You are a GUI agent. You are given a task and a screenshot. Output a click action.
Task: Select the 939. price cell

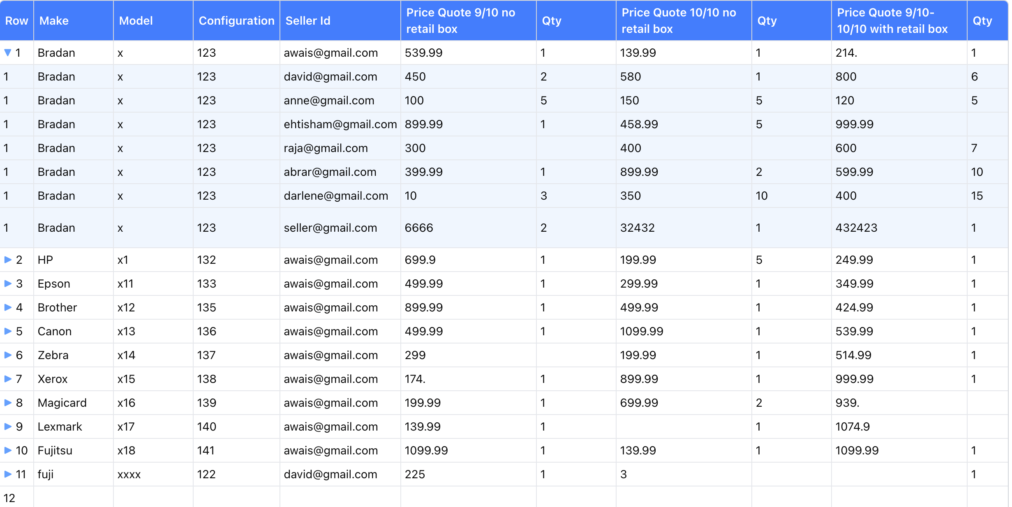[899, 403]
